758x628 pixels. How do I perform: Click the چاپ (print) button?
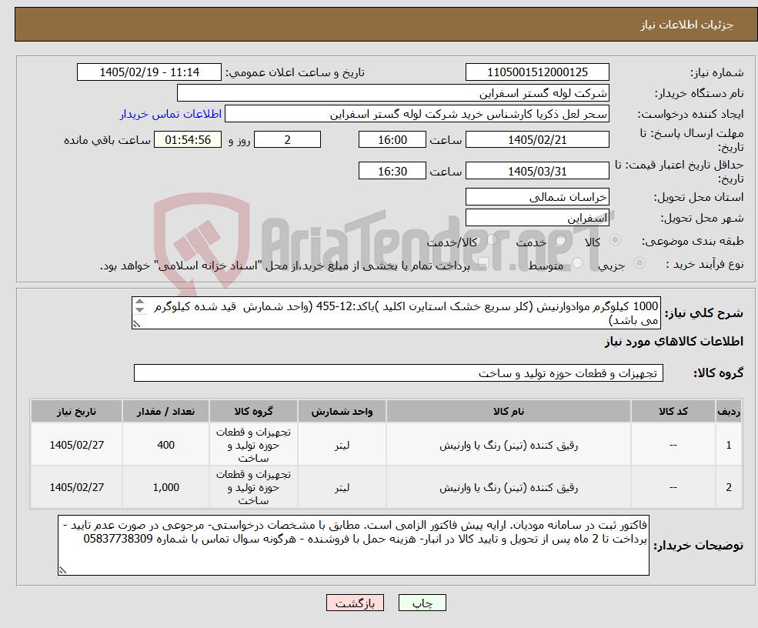422,603
